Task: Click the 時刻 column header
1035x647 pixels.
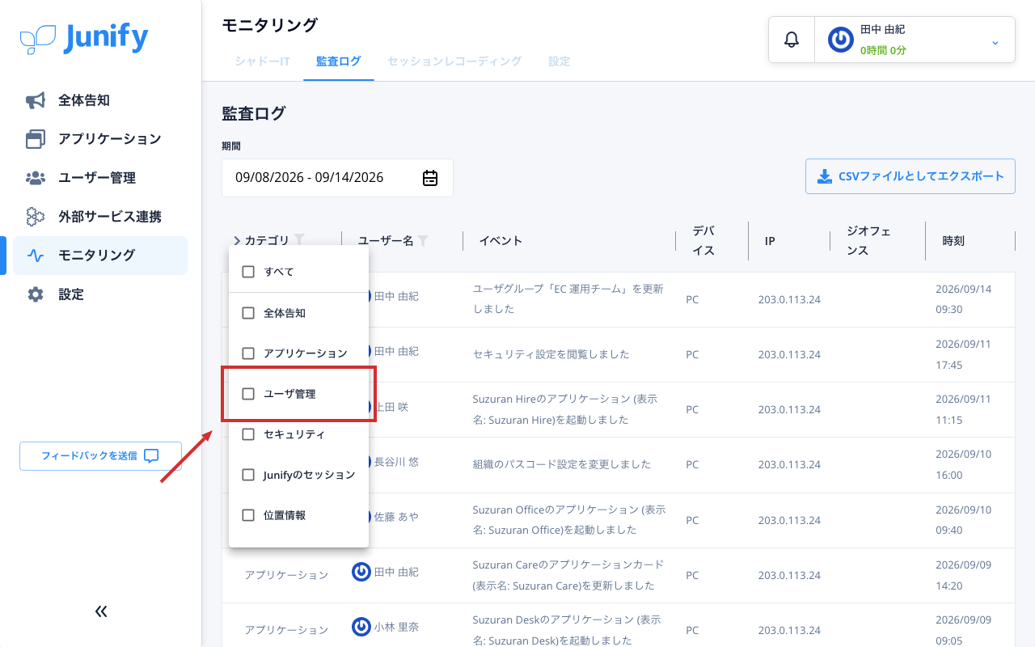Action: tap(953, 241)
